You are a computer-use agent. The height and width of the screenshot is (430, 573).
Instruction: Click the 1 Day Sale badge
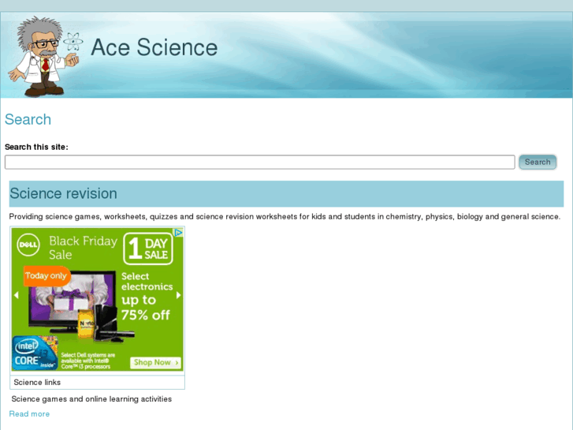coord(148,249)
